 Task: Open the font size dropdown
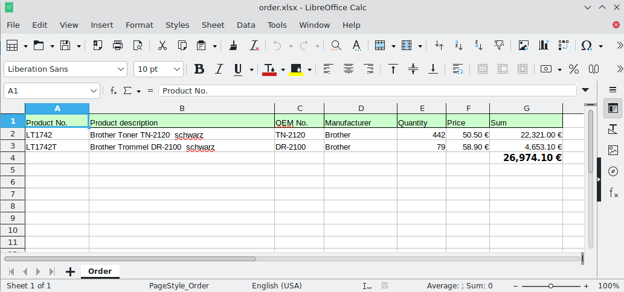177,69
